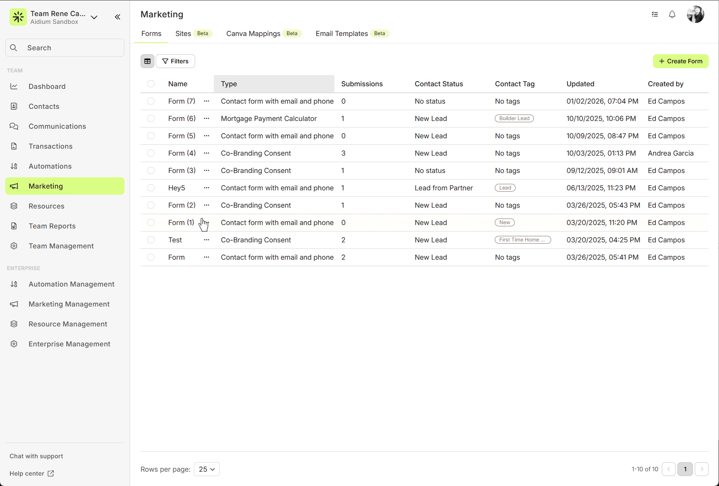Screen dimensions: 719x486
Task: Open notifications bell icon
Action: pyautogui.click(x=672, y=14)
